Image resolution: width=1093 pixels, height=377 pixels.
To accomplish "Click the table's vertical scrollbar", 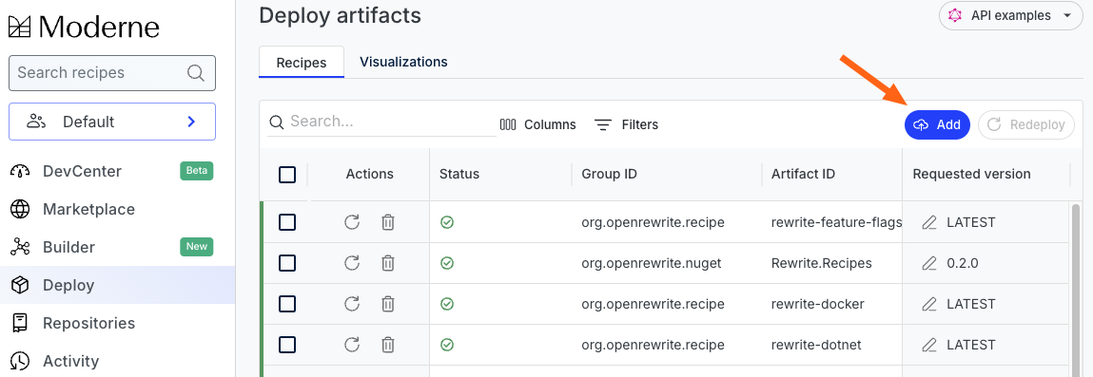I will (x=1076, y=291).
